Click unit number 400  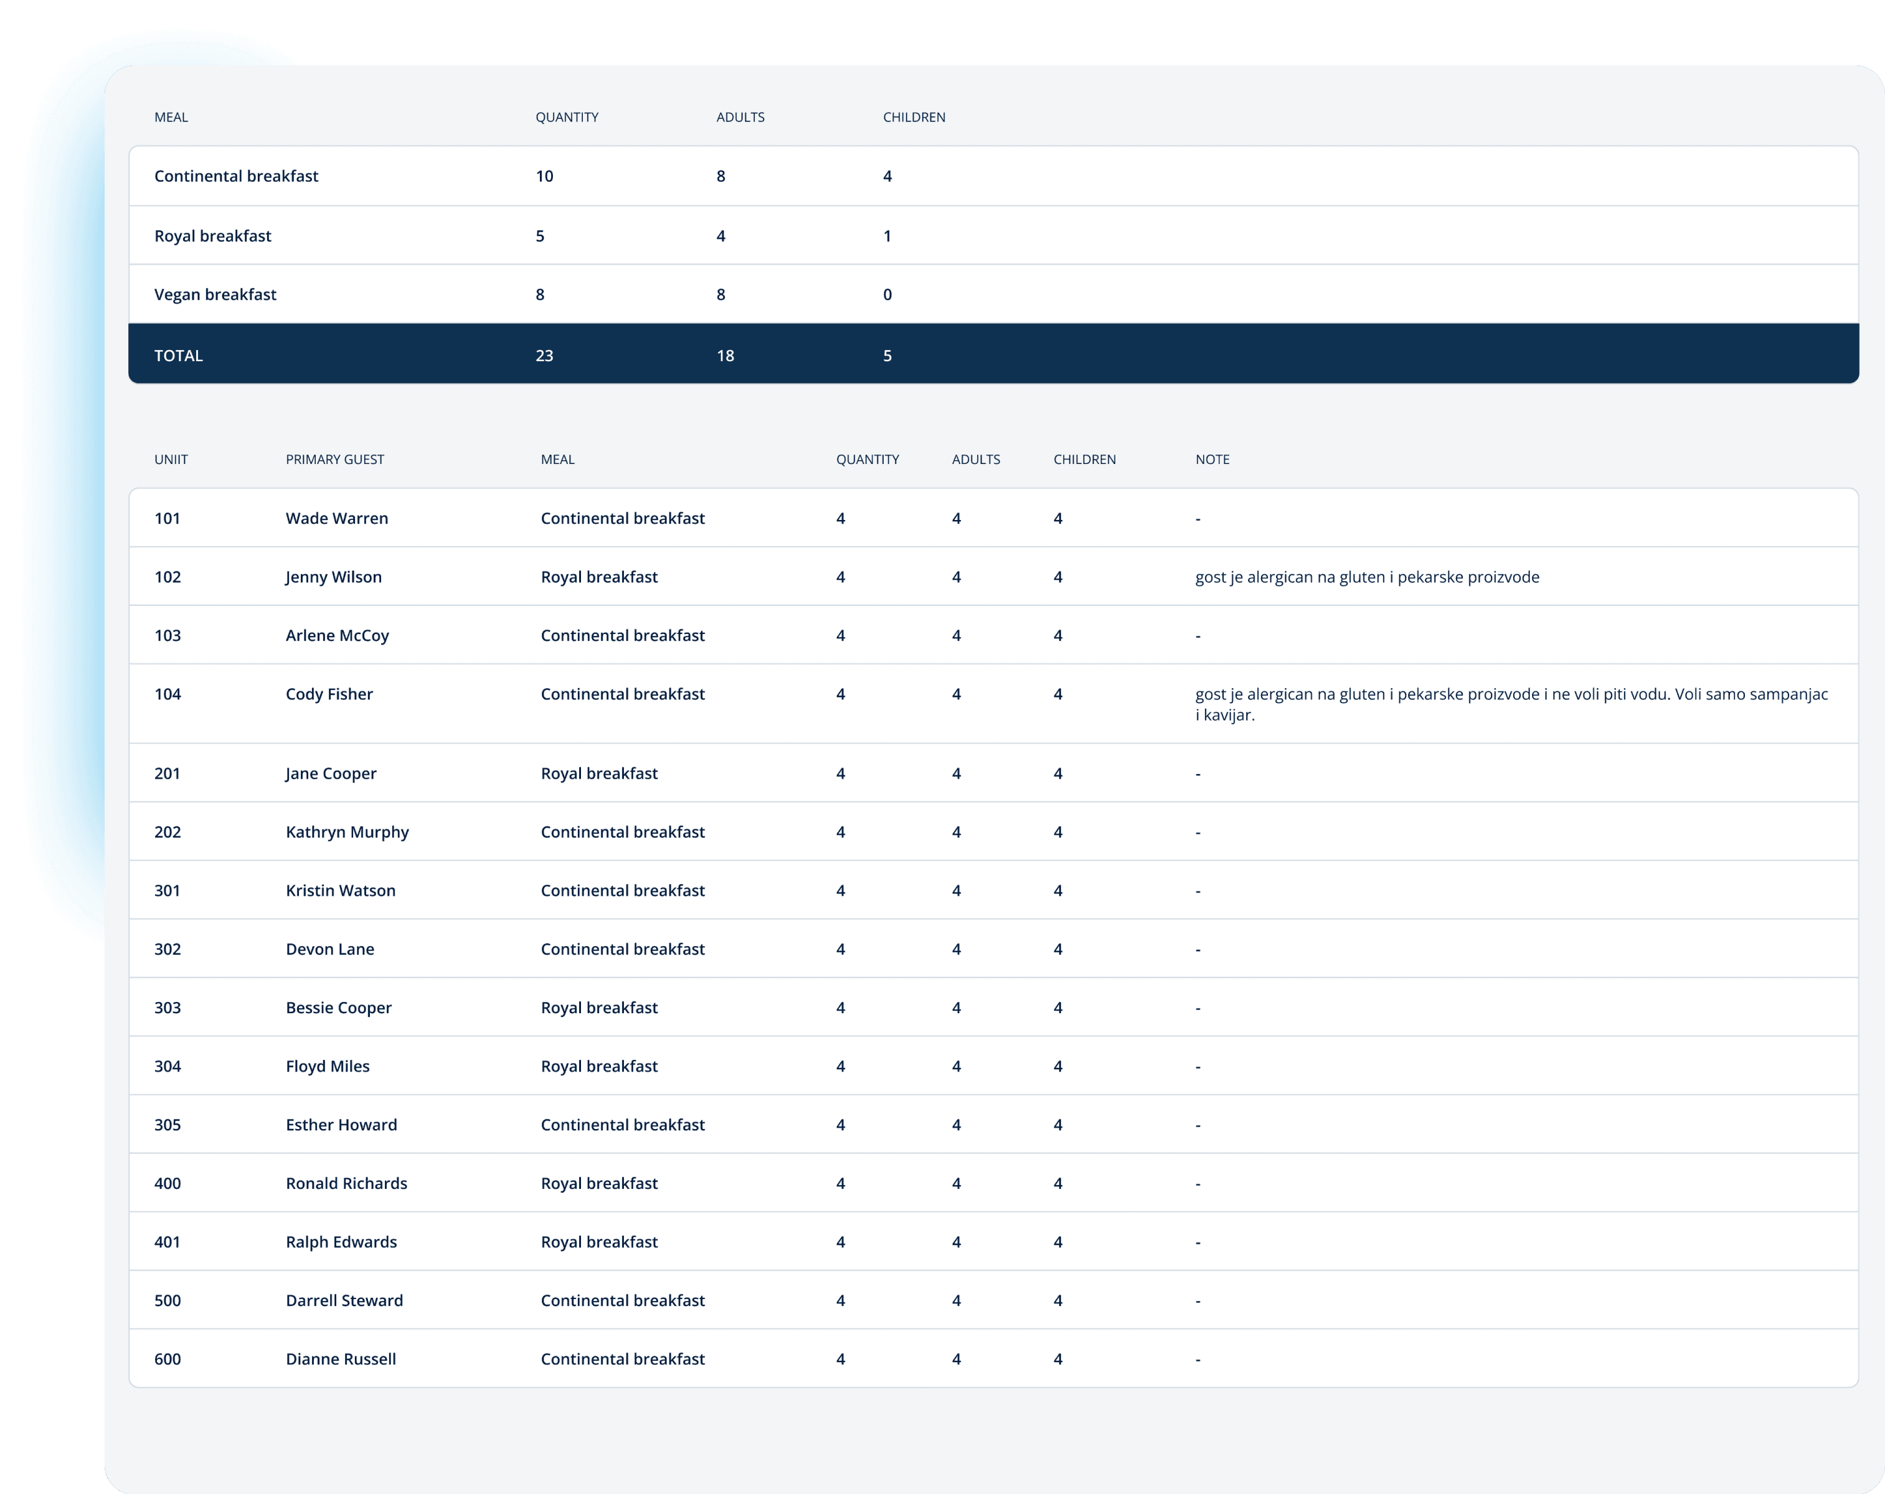coord(167,1184)
